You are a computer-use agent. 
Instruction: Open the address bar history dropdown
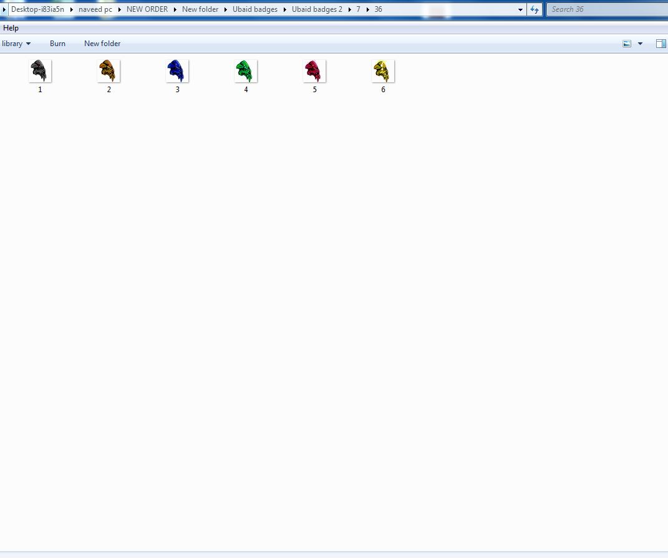point(520,9)
